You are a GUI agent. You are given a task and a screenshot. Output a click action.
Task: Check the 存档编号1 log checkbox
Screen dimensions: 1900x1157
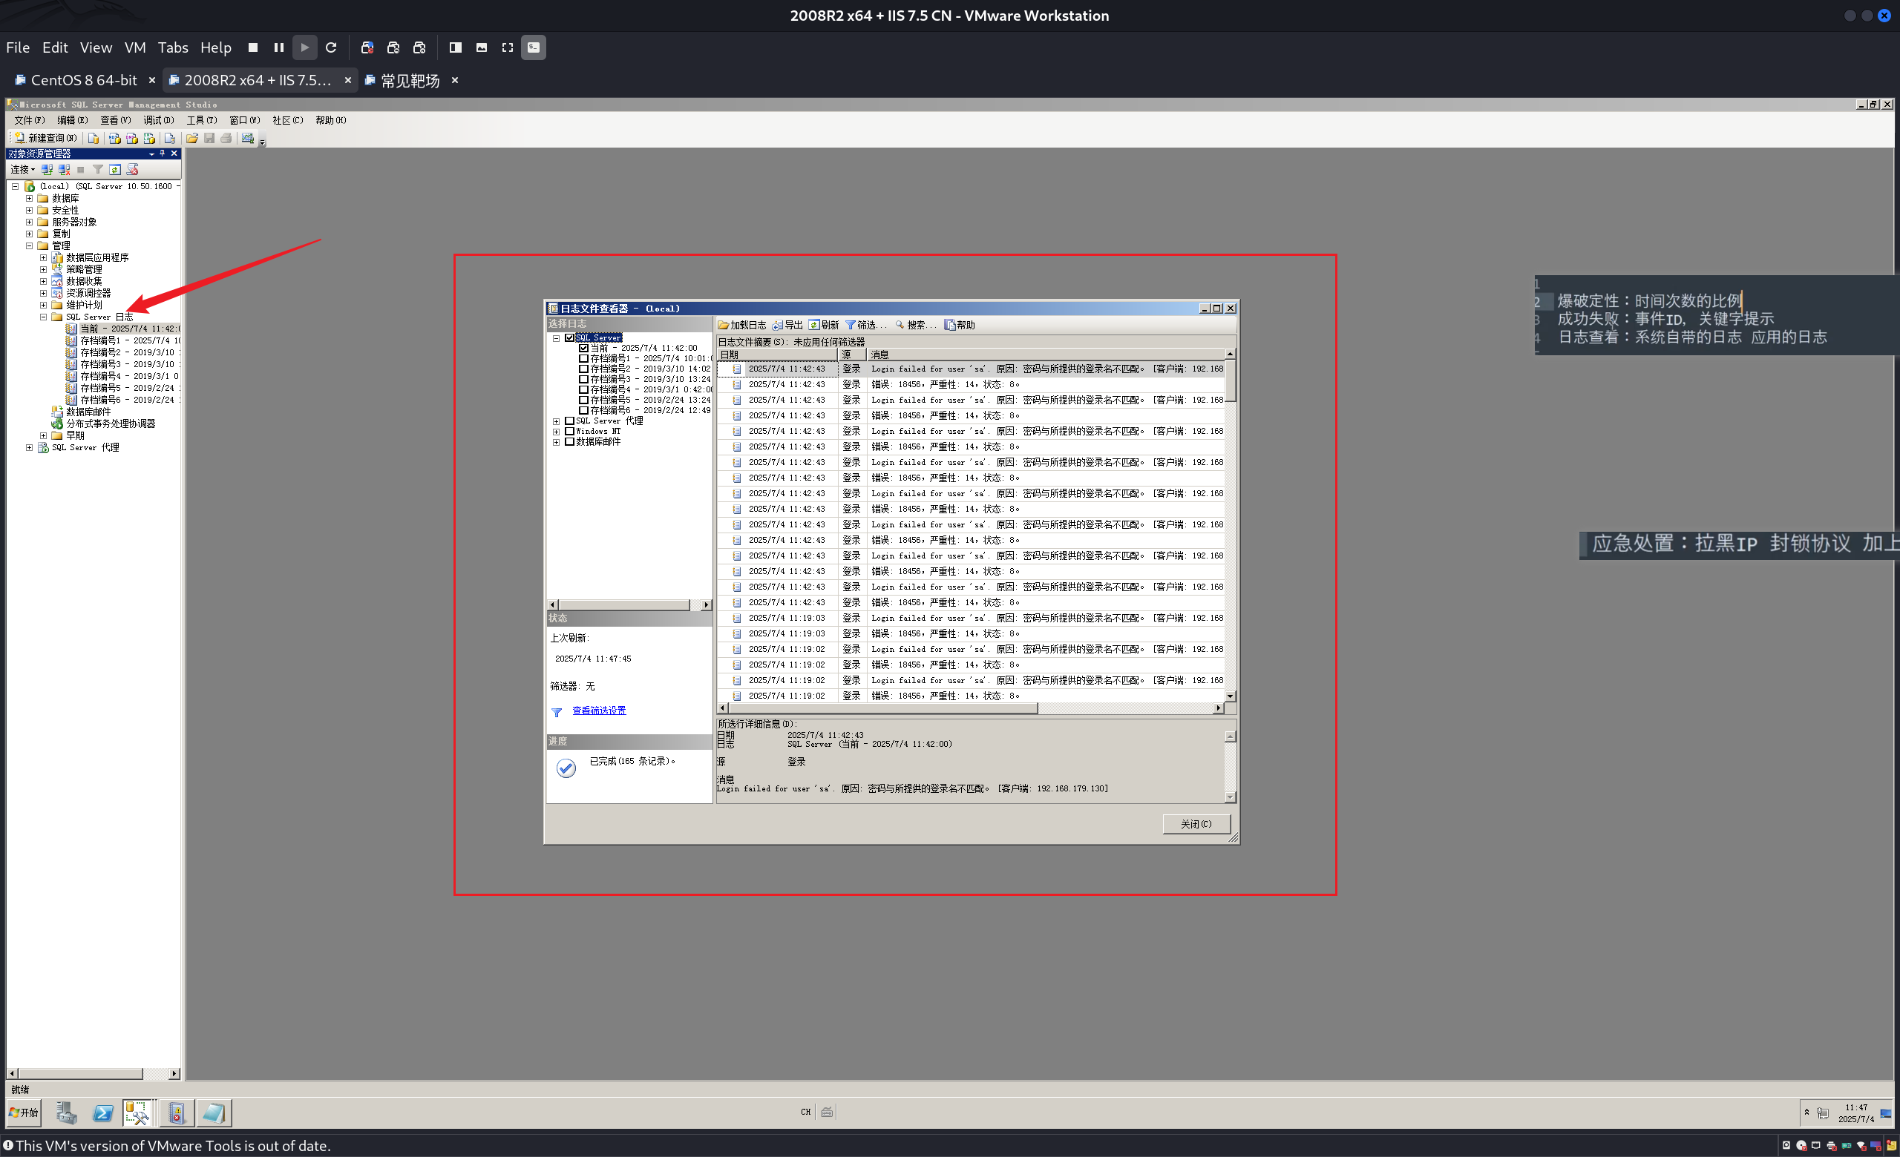[583, 358]
